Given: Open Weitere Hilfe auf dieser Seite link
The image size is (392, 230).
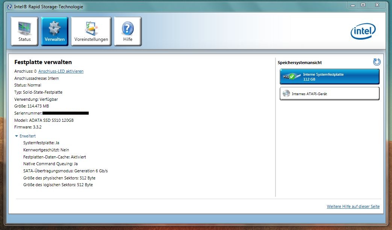Looking at the screenshot, I should (353, 206).
